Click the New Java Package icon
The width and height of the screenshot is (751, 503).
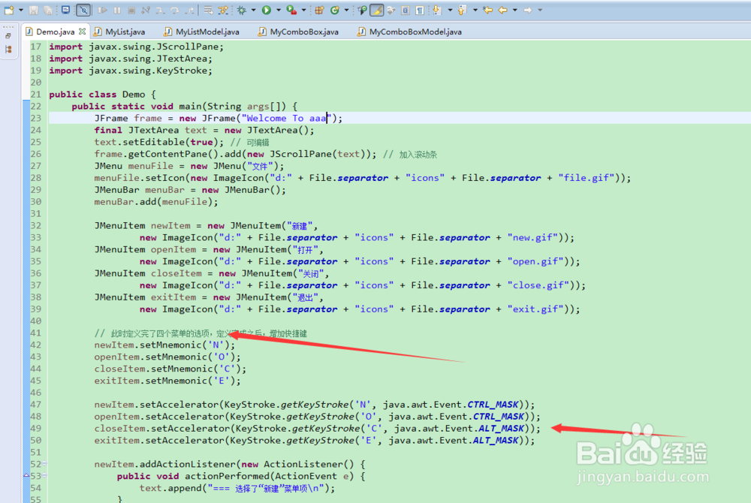tap(319, 10)
